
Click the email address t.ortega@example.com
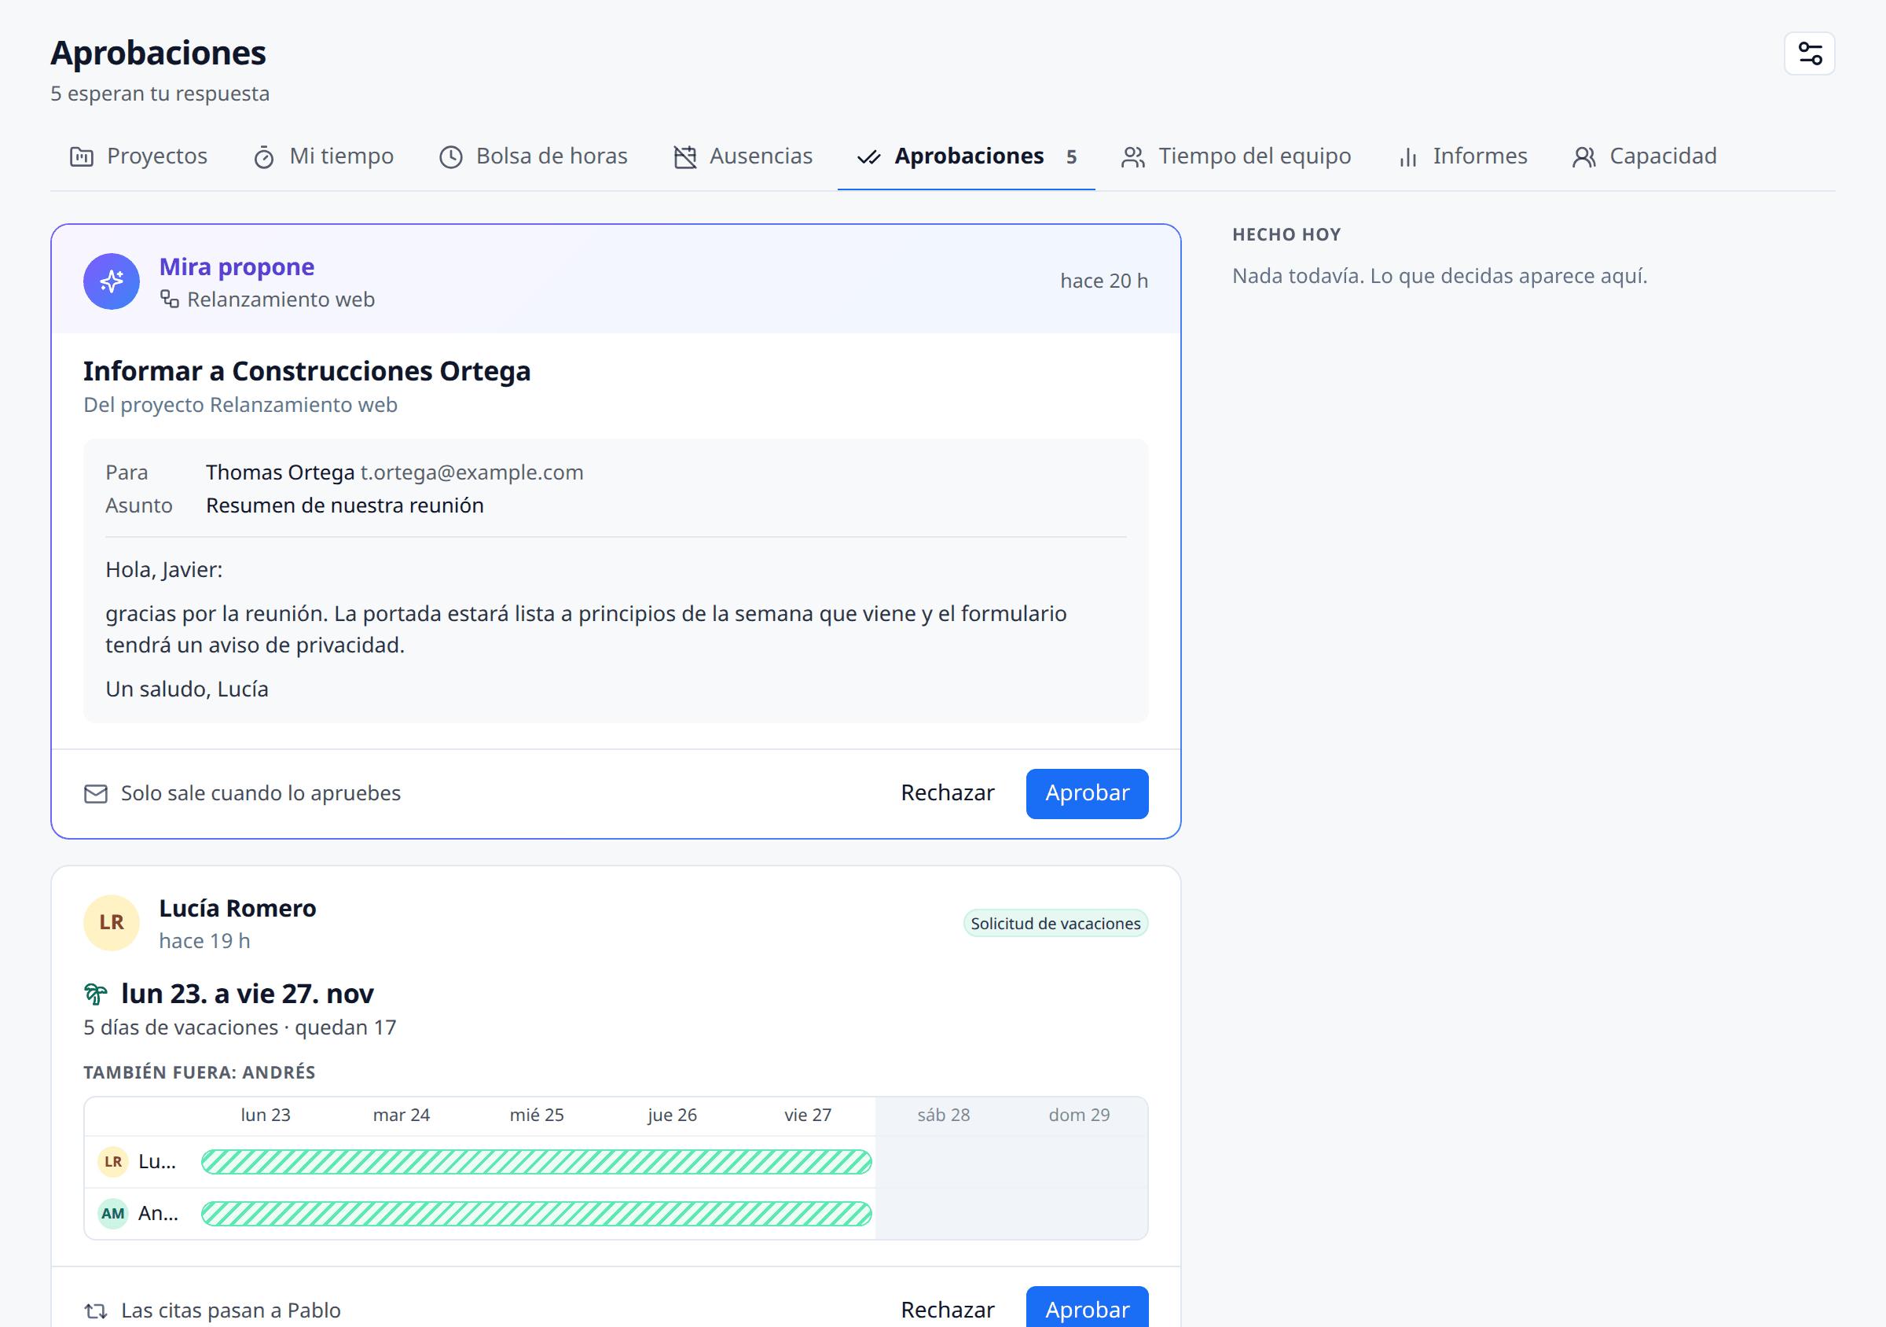[472, 472]
